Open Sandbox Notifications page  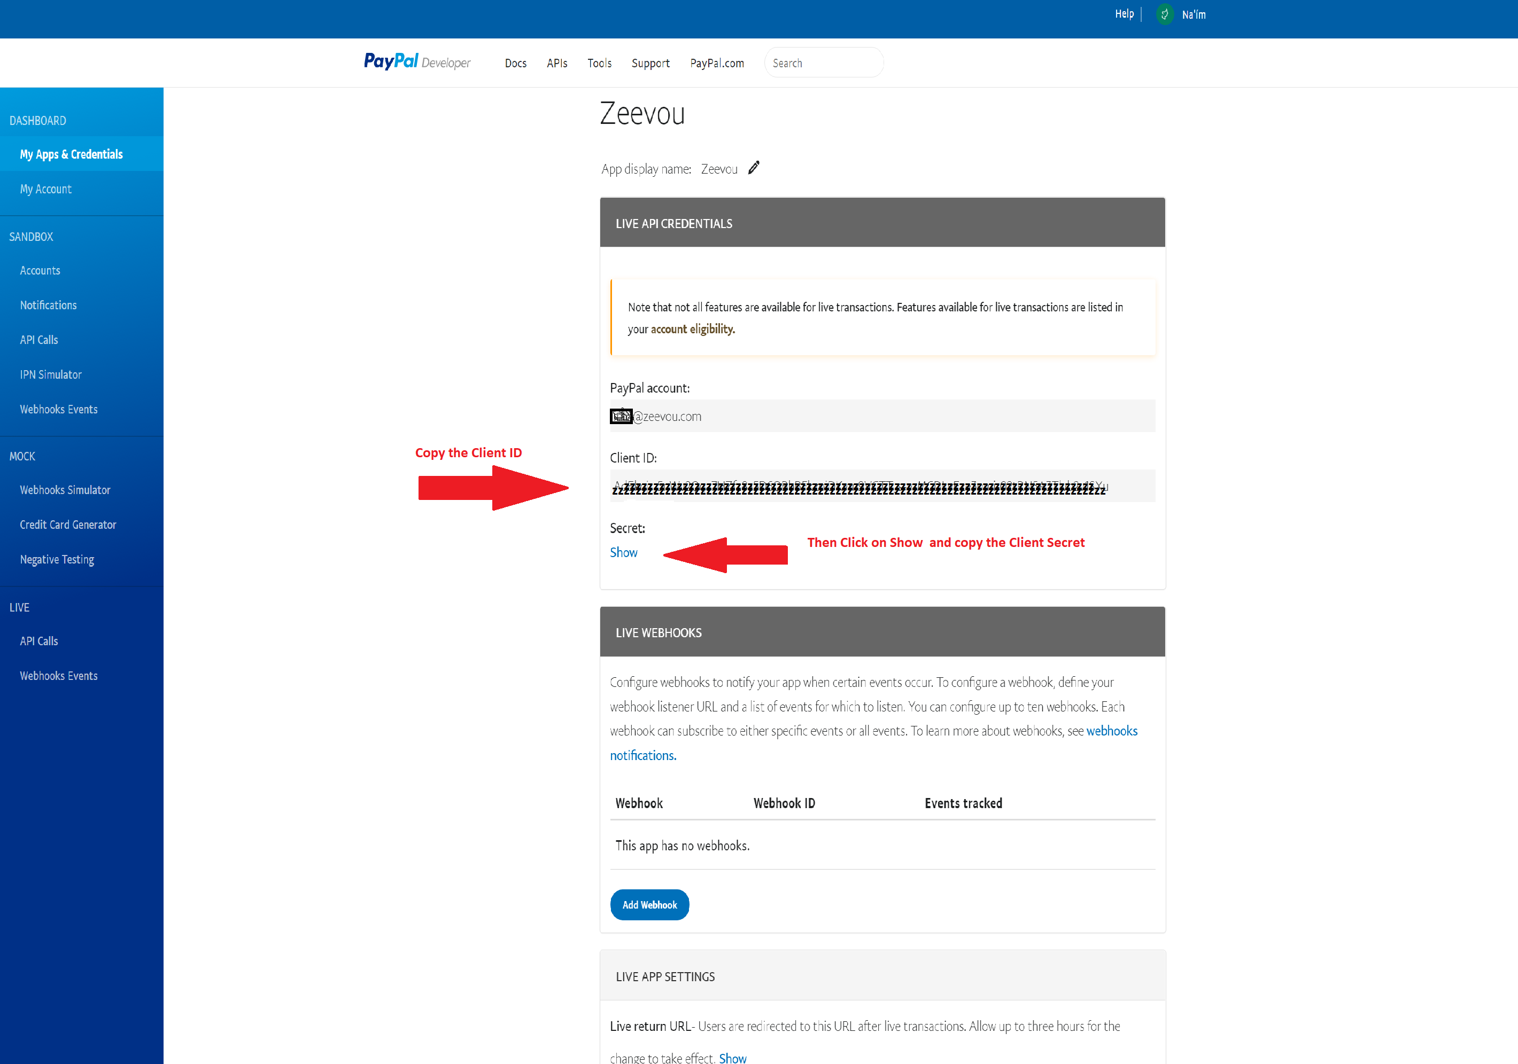[x=48, y=306]
